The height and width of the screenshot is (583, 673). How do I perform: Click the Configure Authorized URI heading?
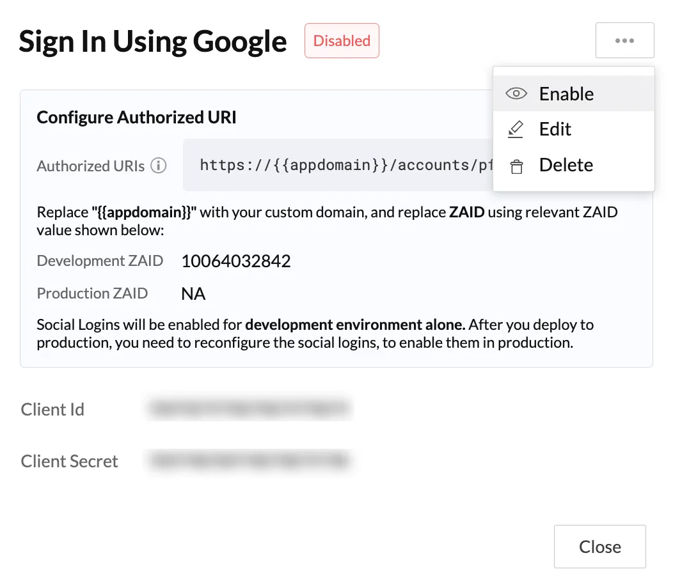coord(136,117)
